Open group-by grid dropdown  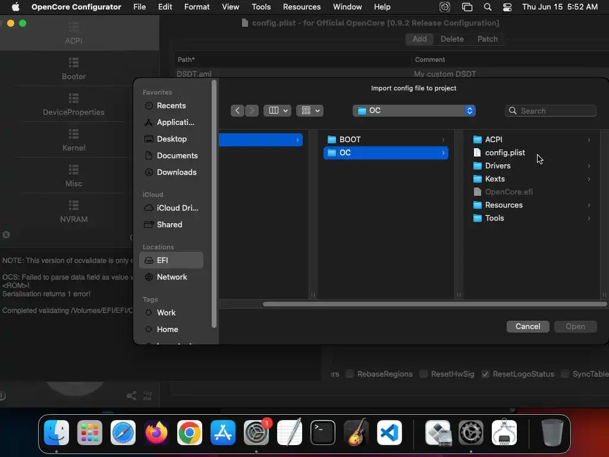[310, 111]
